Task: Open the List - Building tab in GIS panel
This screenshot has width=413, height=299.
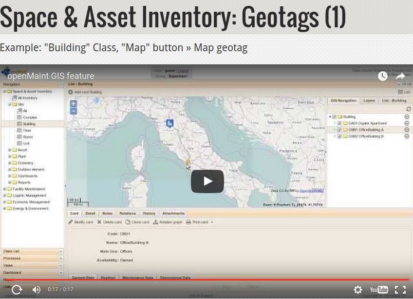Action: [394, 100]
